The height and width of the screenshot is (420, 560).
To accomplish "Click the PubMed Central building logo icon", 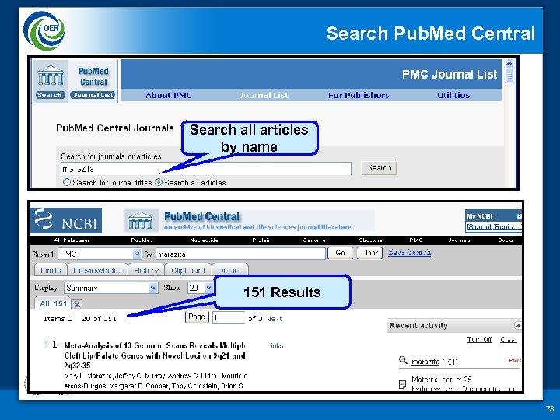I will pyautogui.click(x=51, y=75).
